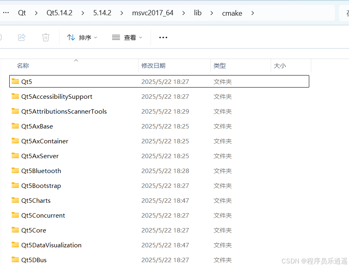Select the Qt5Charts folder name
This screenshot has height=267, width=349.
(36, 201)
